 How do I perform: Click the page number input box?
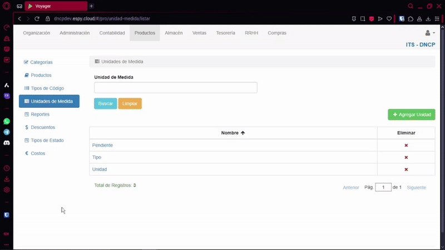(383, 187)
